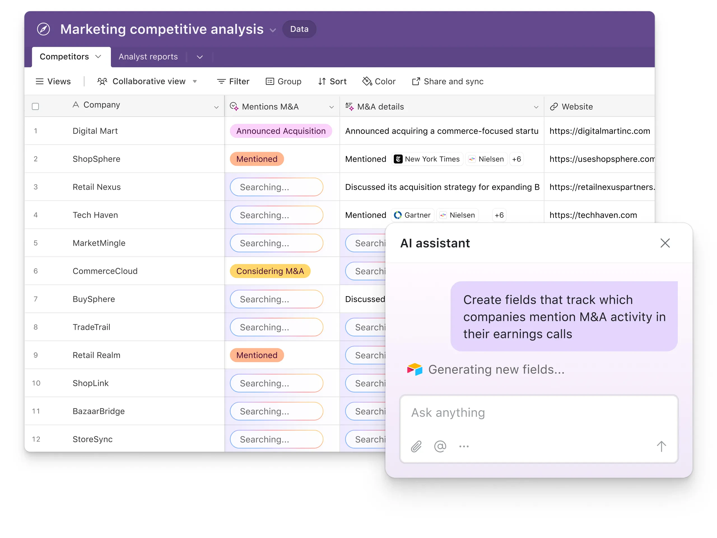Open the Filter options
The height and width of the screenshot is (538, 717).
tap(233, 81)
